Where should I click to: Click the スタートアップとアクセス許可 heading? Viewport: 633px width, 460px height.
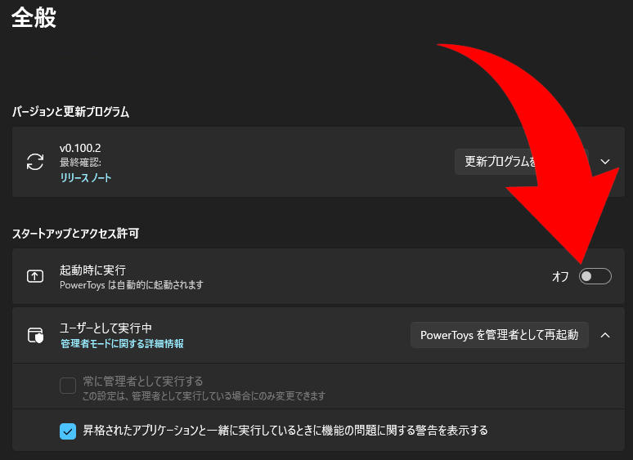point(76,234)
